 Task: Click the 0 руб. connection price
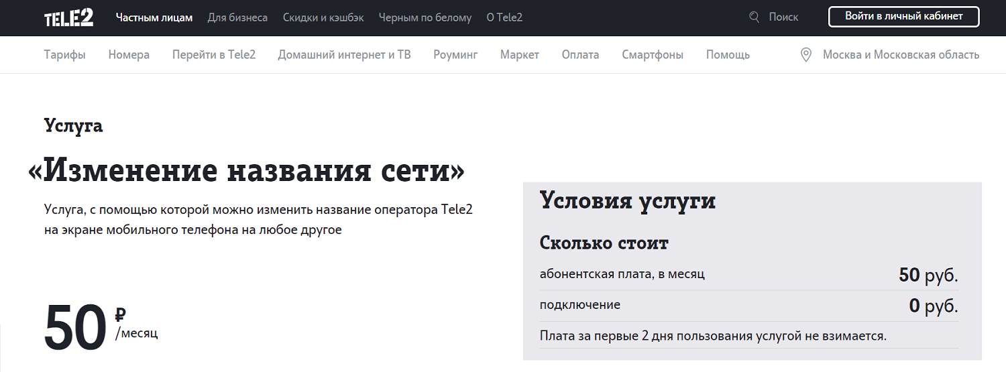(x=934, y=306)
